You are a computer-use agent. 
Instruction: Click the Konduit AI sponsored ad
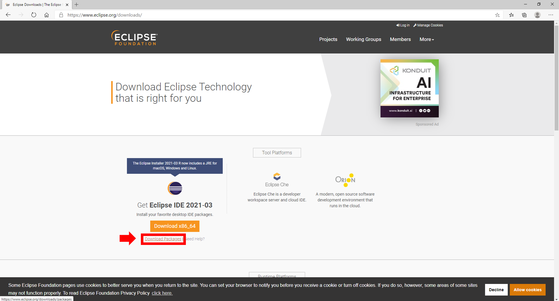click(409, 88)
